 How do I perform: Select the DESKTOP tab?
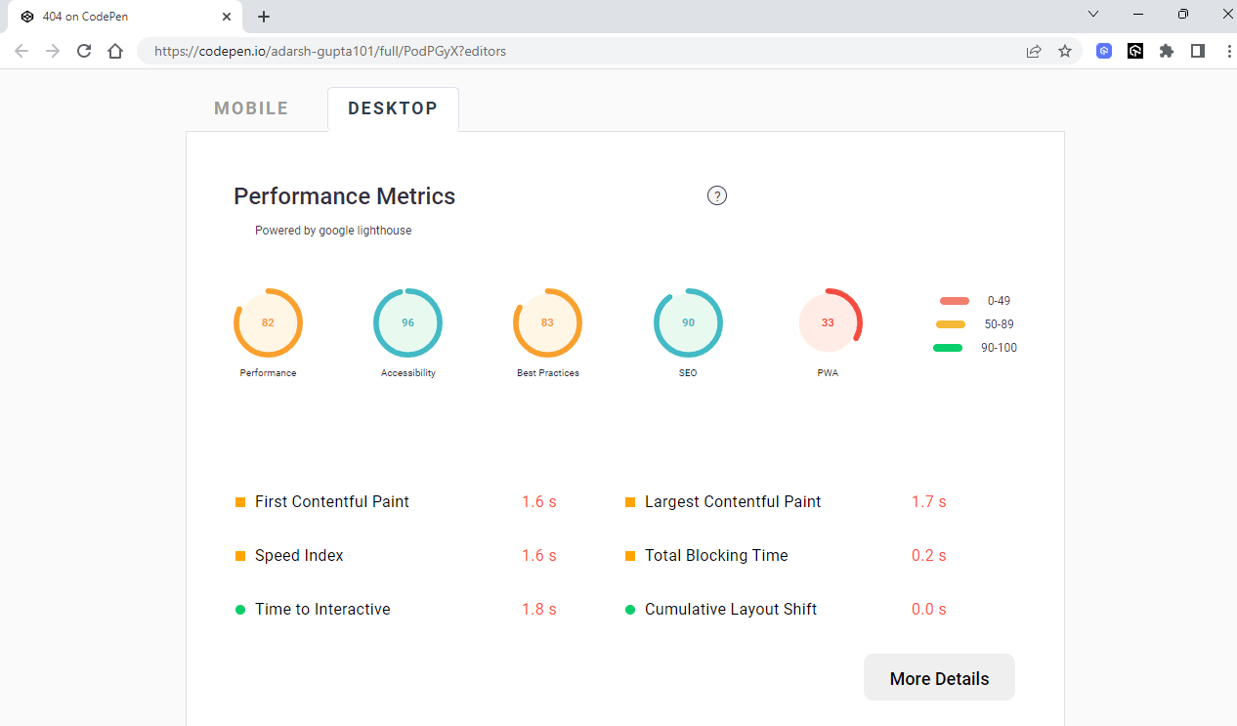pyautogui.click(x=393, y=107)
